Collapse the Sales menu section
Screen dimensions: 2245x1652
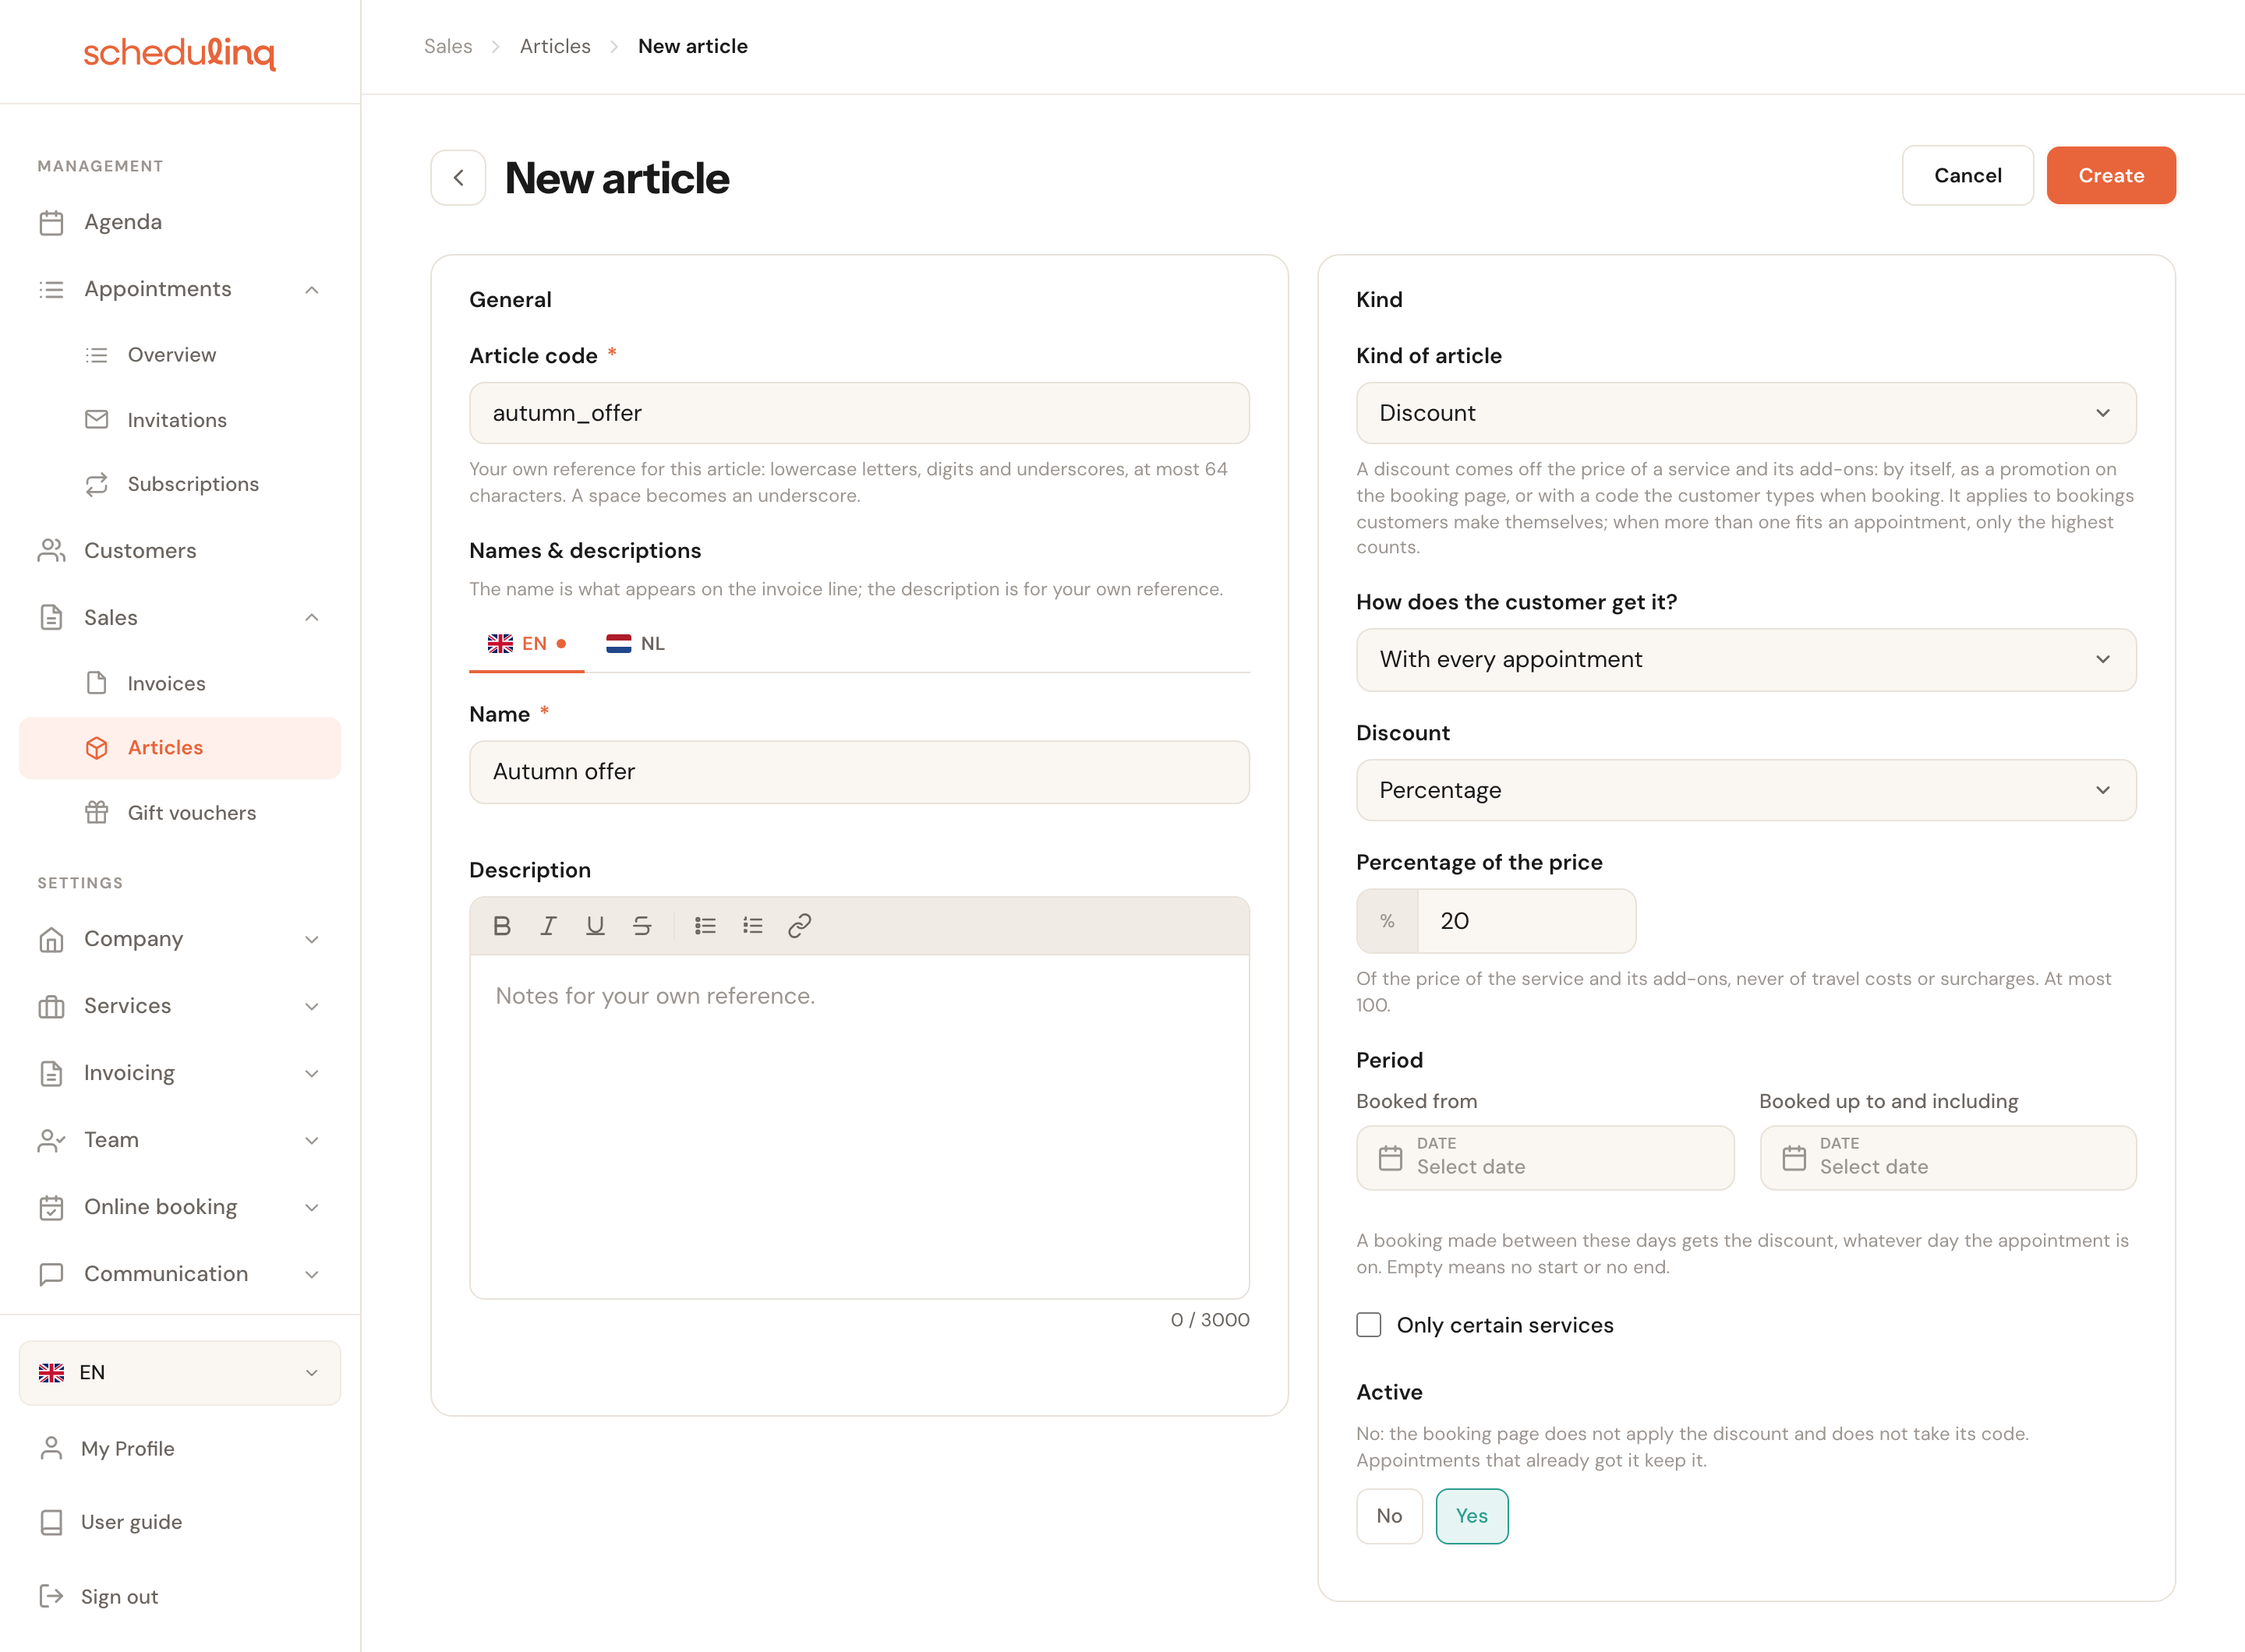click(180, 618)
